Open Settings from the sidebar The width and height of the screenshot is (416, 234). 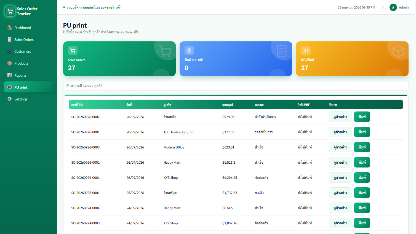(x=28, y=99)
